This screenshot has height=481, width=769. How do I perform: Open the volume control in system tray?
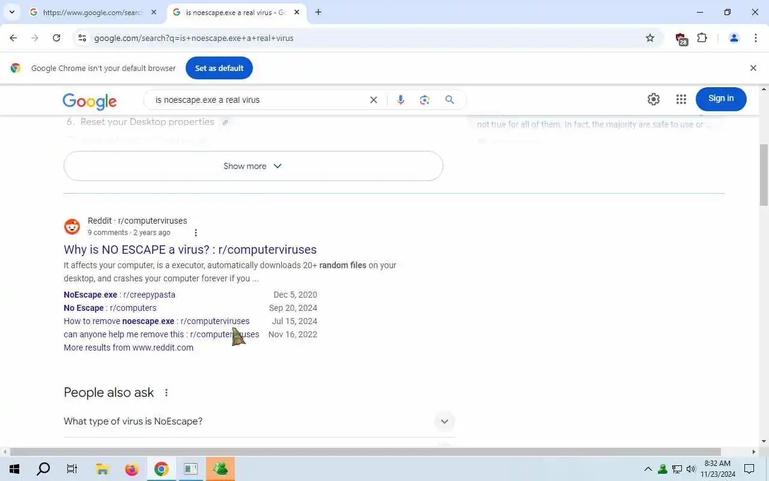[691, 469]
